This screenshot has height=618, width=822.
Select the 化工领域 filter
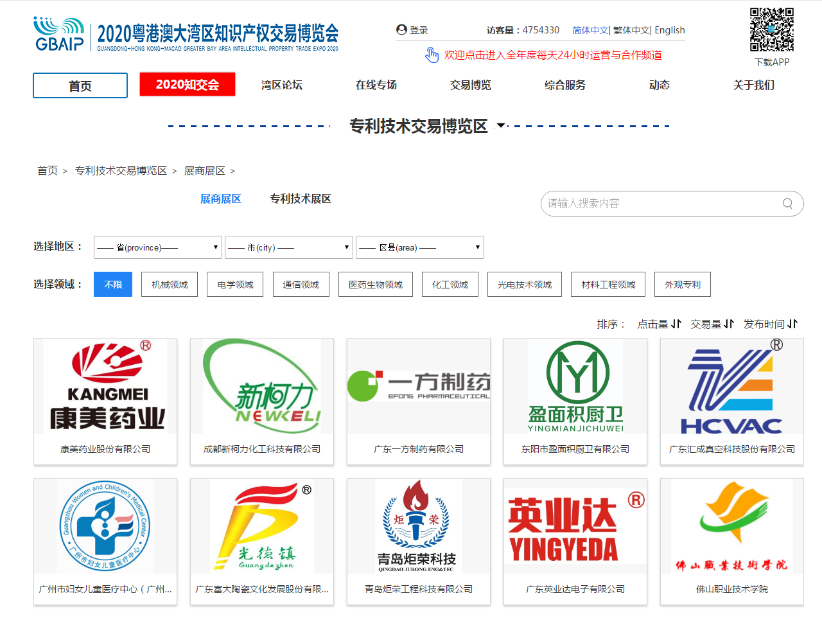point(450,285)
